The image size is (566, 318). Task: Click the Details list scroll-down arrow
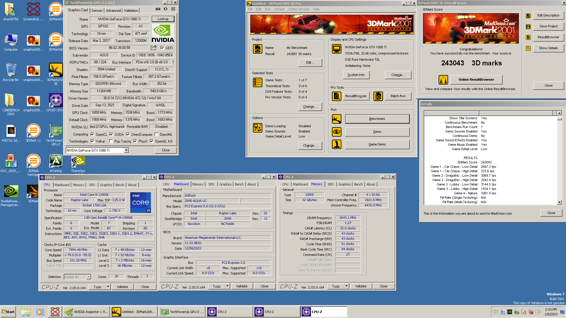tap(559, 202)
